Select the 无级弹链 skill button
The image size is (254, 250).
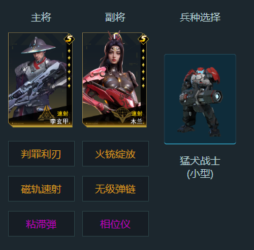pyautogui.click(x=115, y=189)
